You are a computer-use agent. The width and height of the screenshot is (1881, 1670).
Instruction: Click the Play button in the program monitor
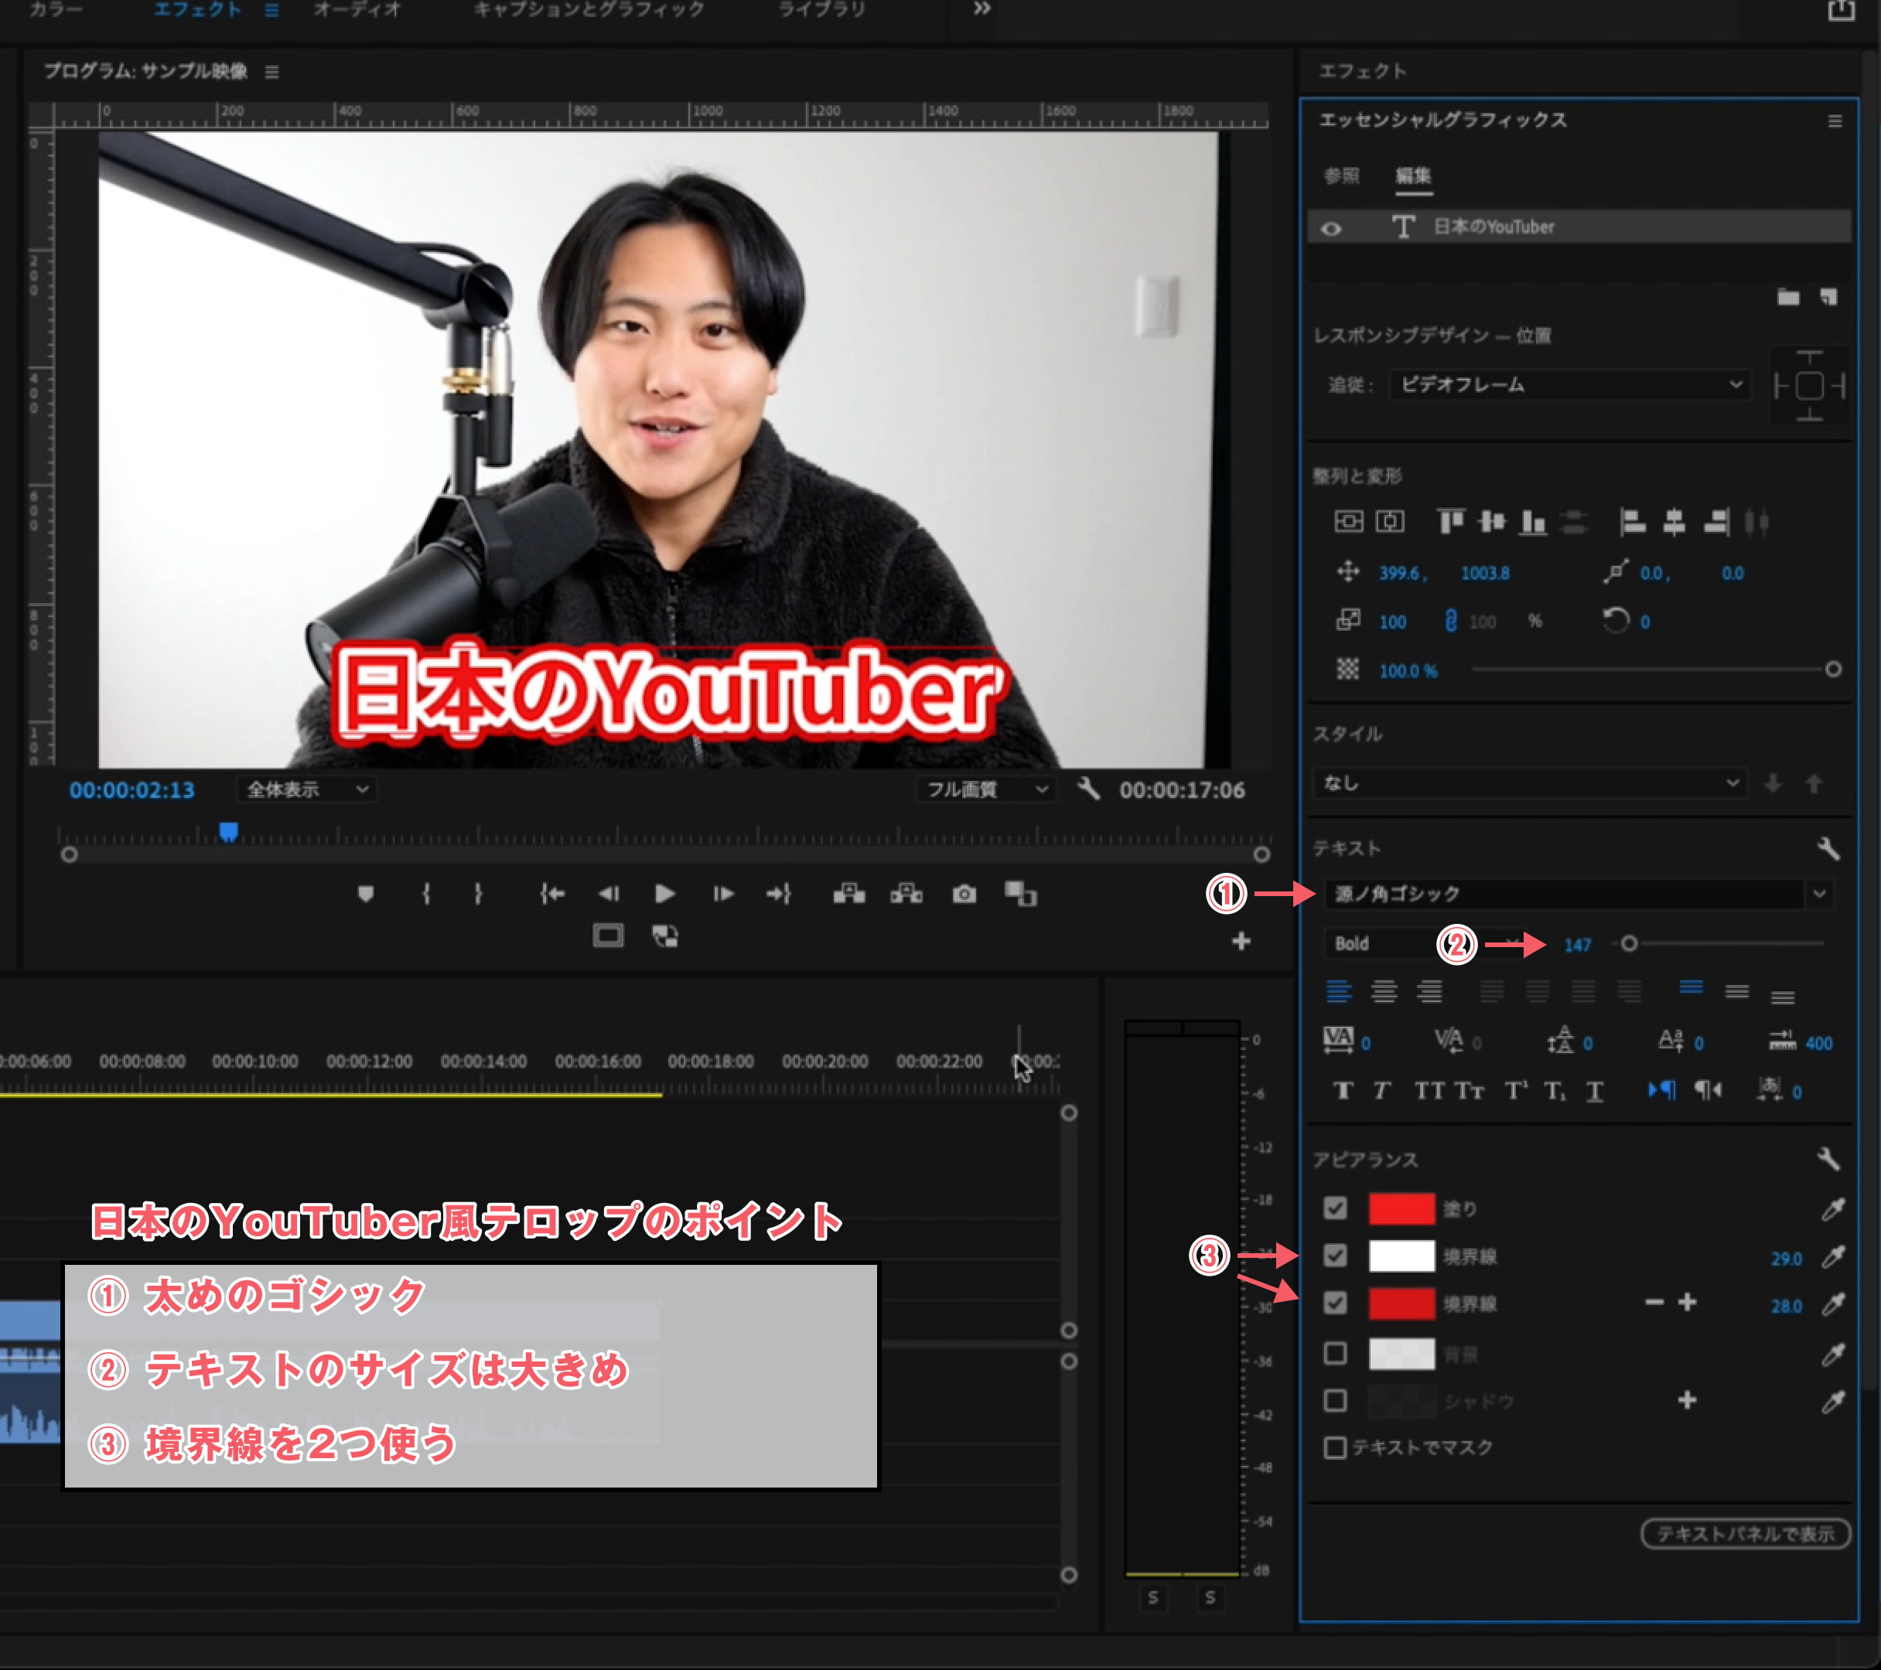664,894
